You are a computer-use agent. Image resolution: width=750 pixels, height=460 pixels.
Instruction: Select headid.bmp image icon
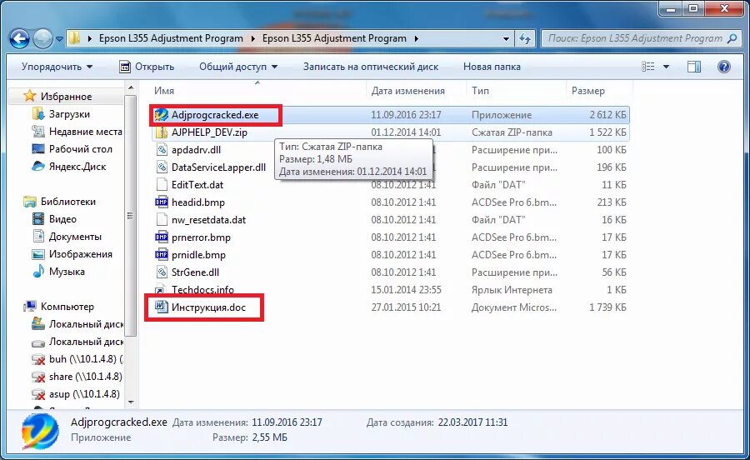[x=162, y=202]
